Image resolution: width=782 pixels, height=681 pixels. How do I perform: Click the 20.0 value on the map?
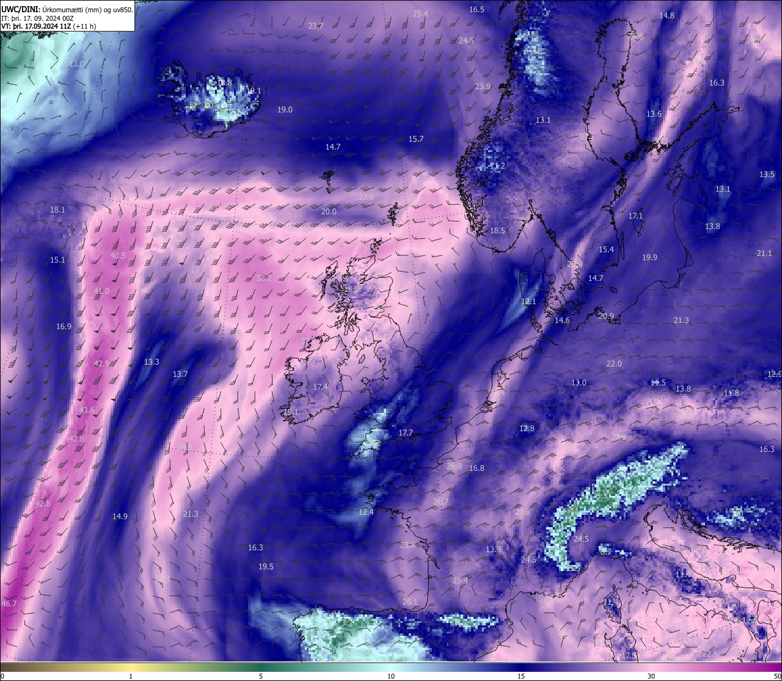tap(329, 211)
